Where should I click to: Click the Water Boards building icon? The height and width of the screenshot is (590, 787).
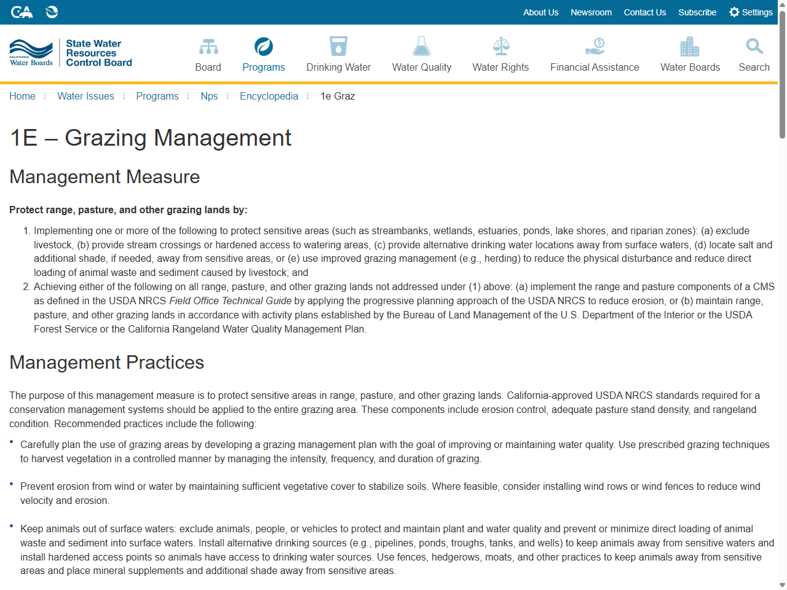[x=690, y=45]
